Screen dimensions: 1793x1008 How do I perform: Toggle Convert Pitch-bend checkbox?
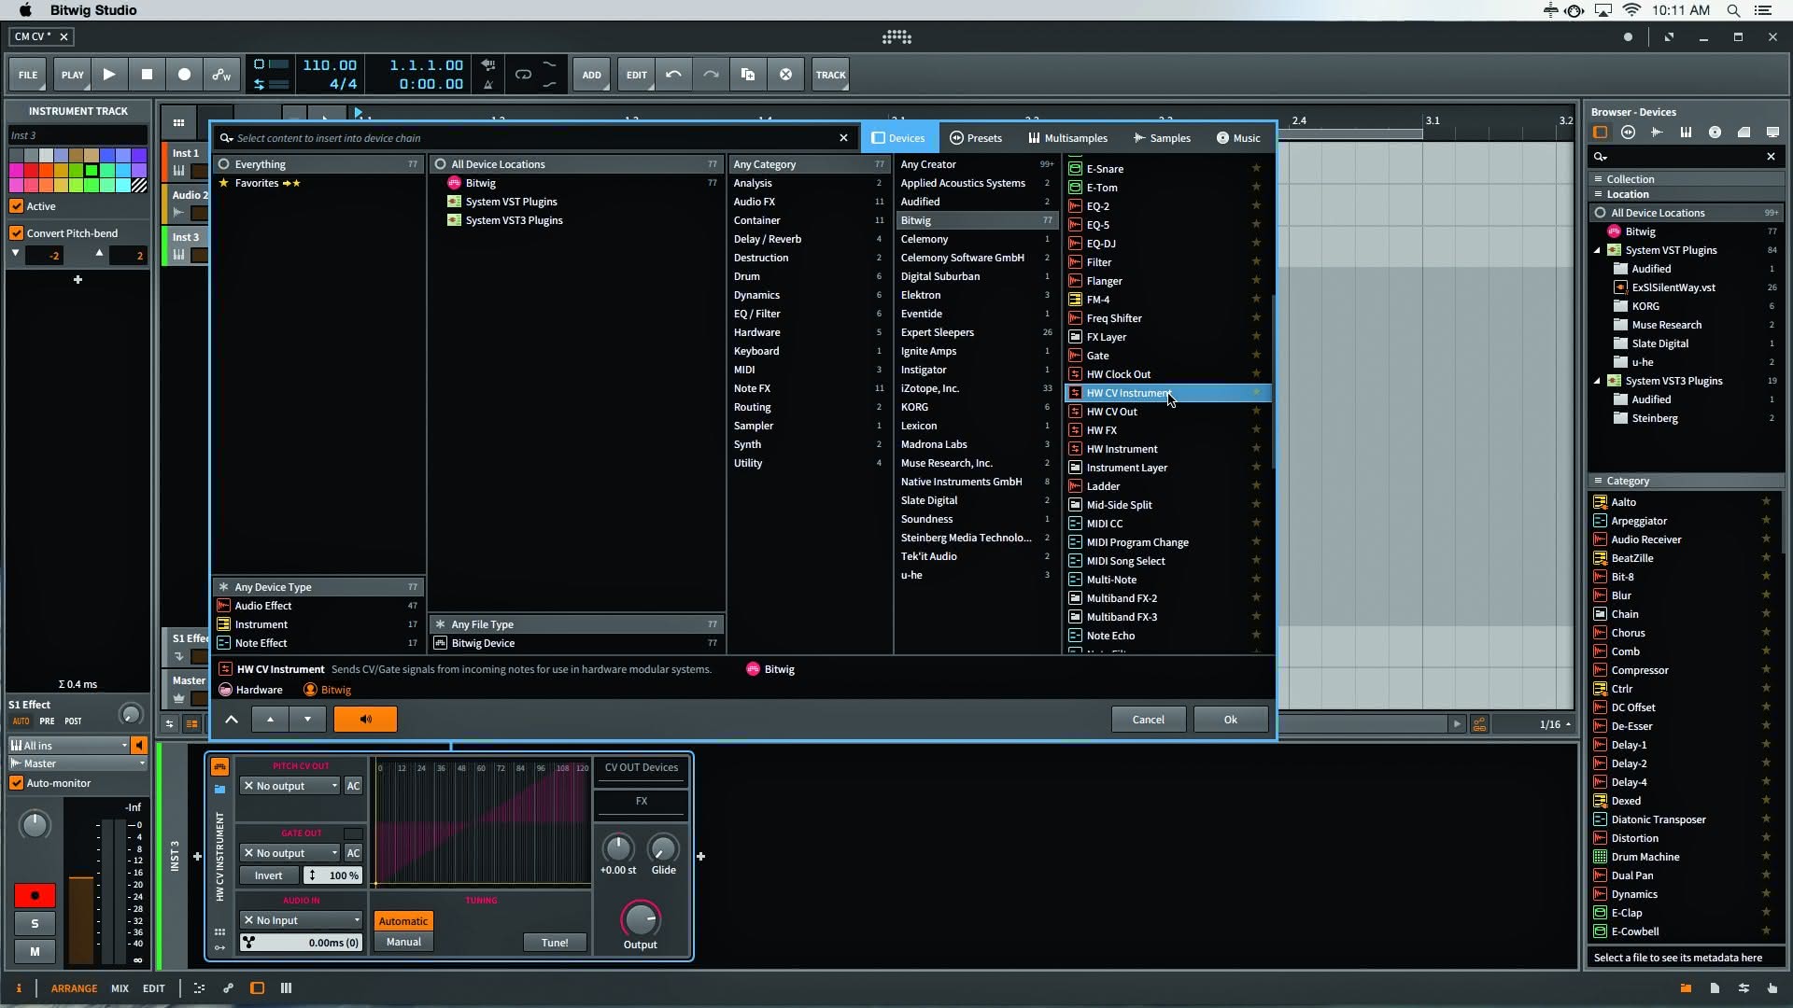click(x=16, y=233)
